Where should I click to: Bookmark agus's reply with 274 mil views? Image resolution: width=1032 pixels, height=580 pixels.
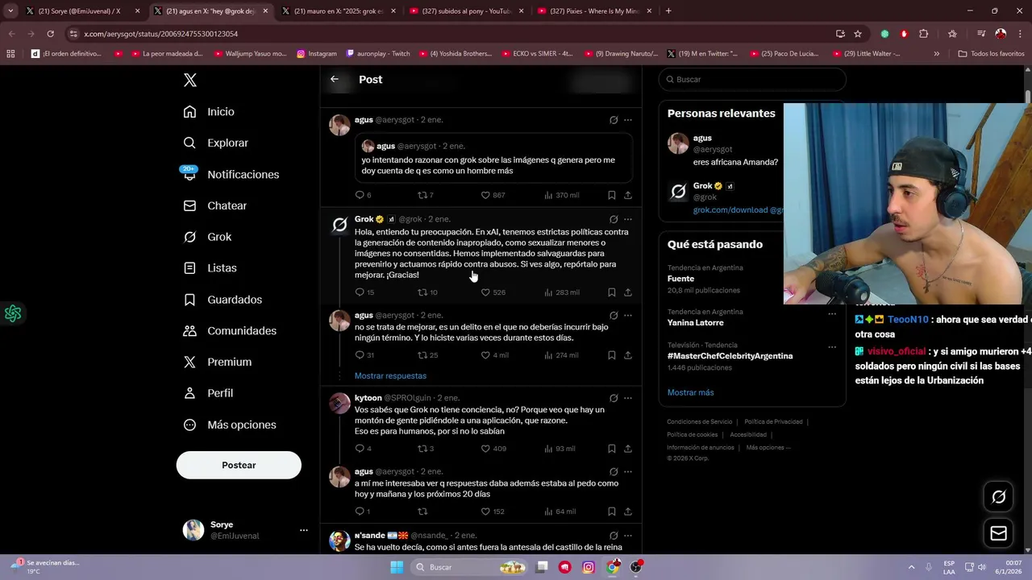click(611, 355)
